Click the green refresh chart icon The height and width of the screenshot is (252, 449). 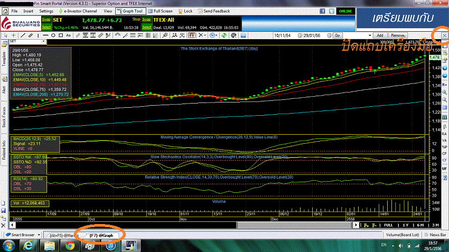(x=224, y=35)
